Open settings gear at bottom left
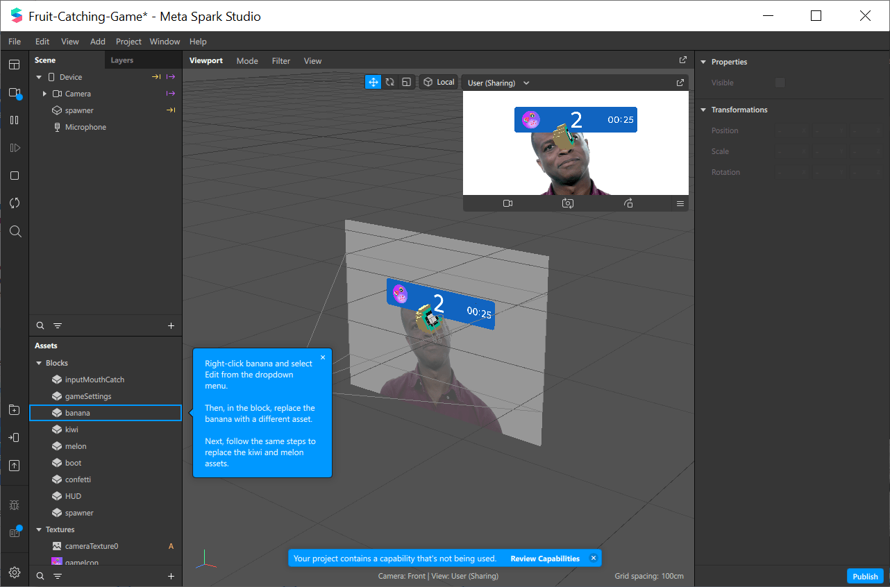 [15, 572]
